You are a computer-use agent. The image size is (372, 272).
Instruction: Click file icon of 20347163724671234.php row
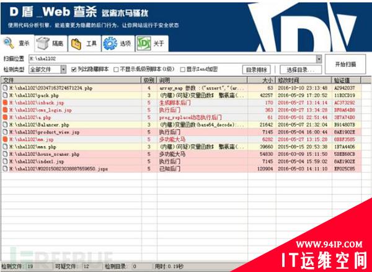point(5,88)
